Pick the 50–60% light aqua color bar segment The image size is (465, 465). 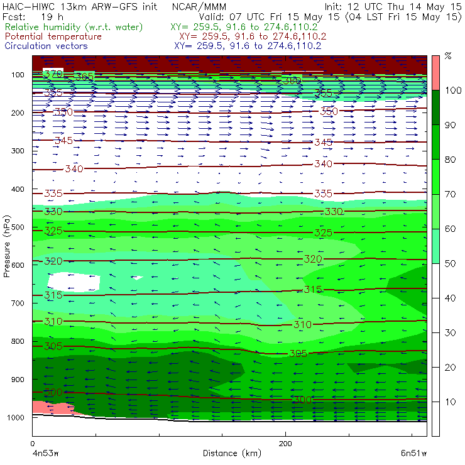point(435,246)
